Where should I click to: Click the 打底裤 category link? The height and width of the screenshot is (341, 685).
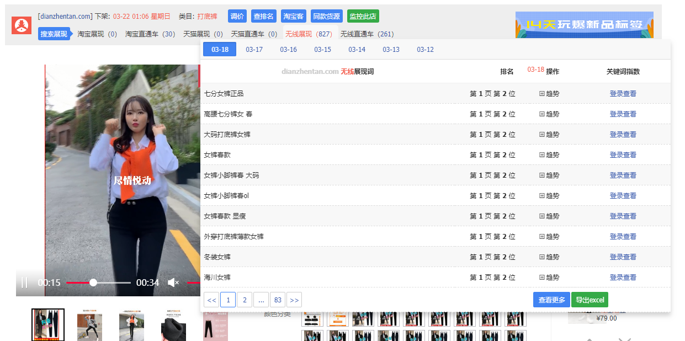click(208, 17)
